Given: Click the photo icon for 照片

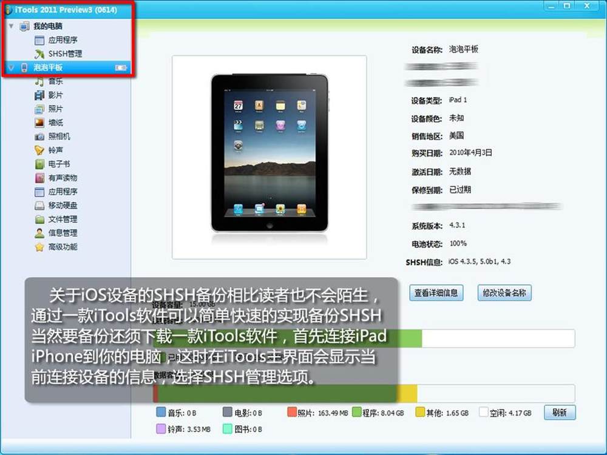Looking at the screenshot, I should (39, 109).
